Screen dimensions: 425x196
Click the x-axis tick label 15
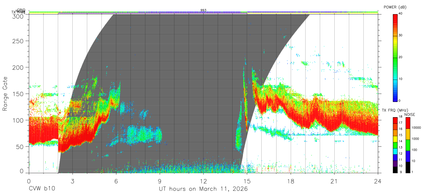coord(247,181)
